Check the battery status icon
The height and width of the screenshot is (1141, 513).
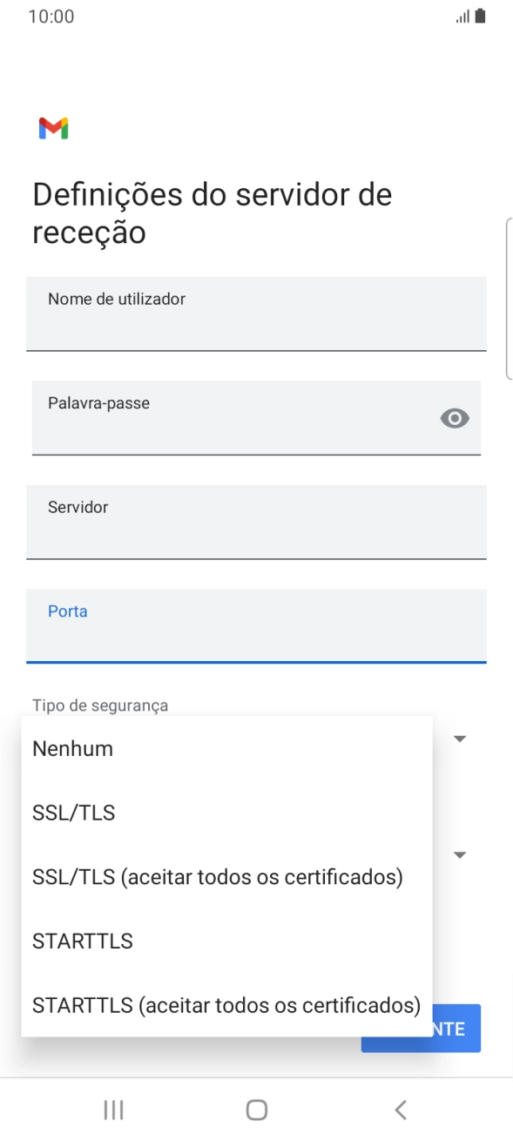pyautogui.click(x=480, y=16)
